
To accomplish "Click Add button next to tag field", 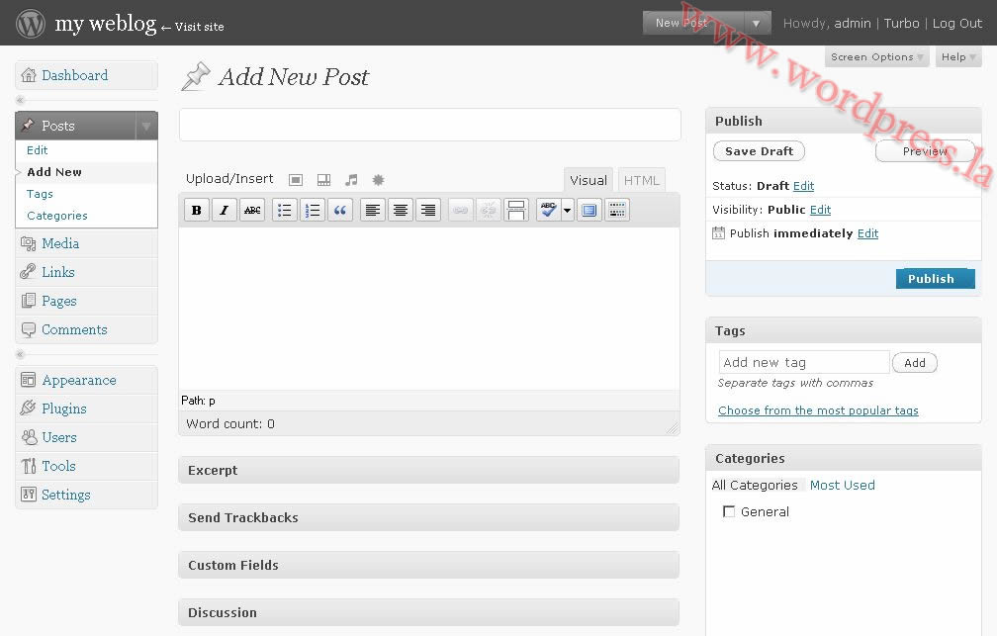I will pyautogui.click(x=914, y=363).
